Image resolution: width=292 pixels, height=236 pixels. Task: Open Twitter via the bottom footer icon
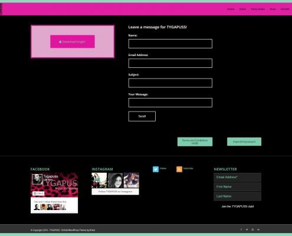(x=247, y=230)
